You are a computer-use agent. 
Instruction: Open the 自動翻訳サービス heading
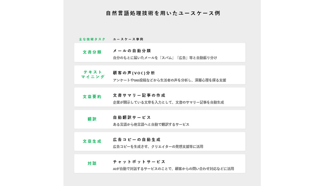[x=132, y=117]
